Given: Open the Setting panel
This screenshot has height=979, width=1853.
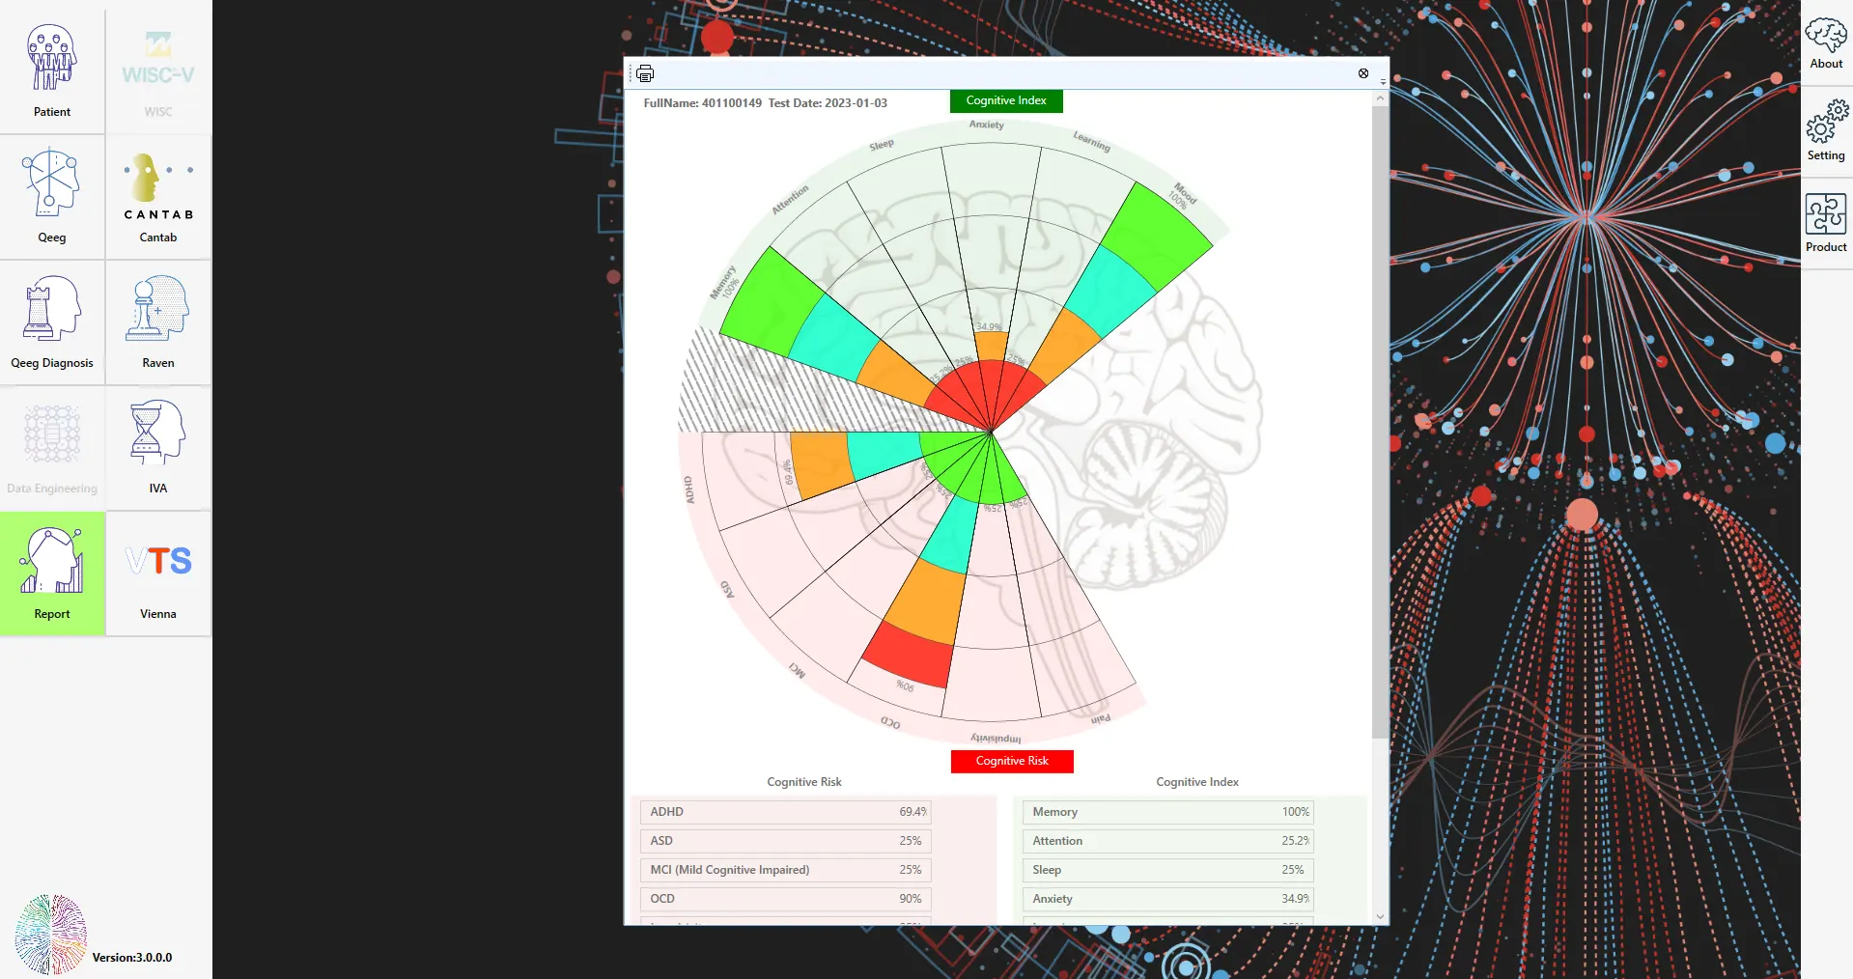Looking at the screenshot, I should pyautogui.click(x=1826, y=130).
